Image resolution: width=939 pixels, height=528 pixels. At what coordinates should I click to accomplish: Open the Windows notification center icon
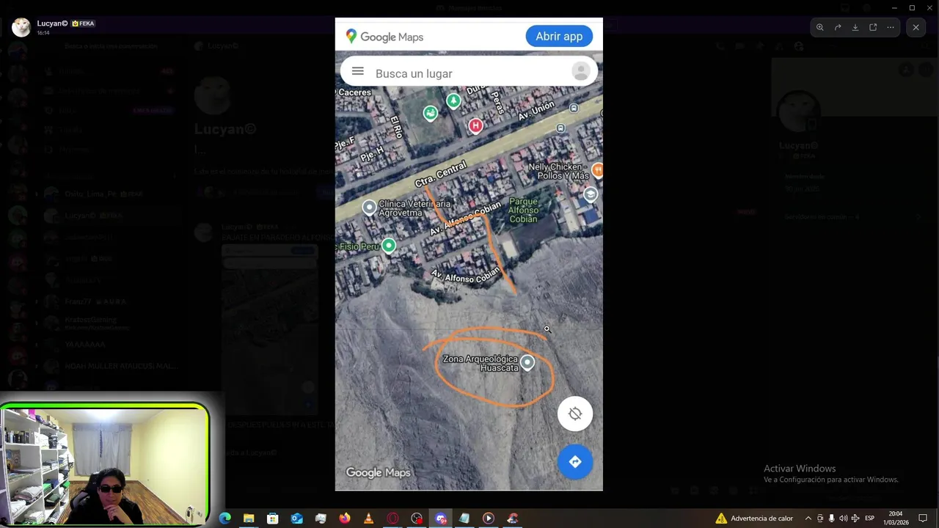pos(923,518)
